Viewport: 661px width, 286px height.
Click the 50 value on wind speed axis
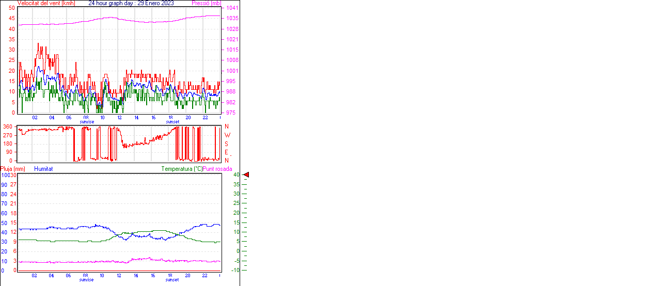pos(12,8)
